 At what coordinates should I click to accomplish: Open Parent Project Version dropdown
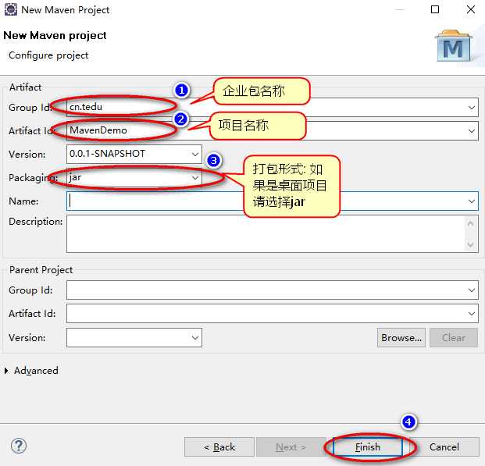pos(195,338)
